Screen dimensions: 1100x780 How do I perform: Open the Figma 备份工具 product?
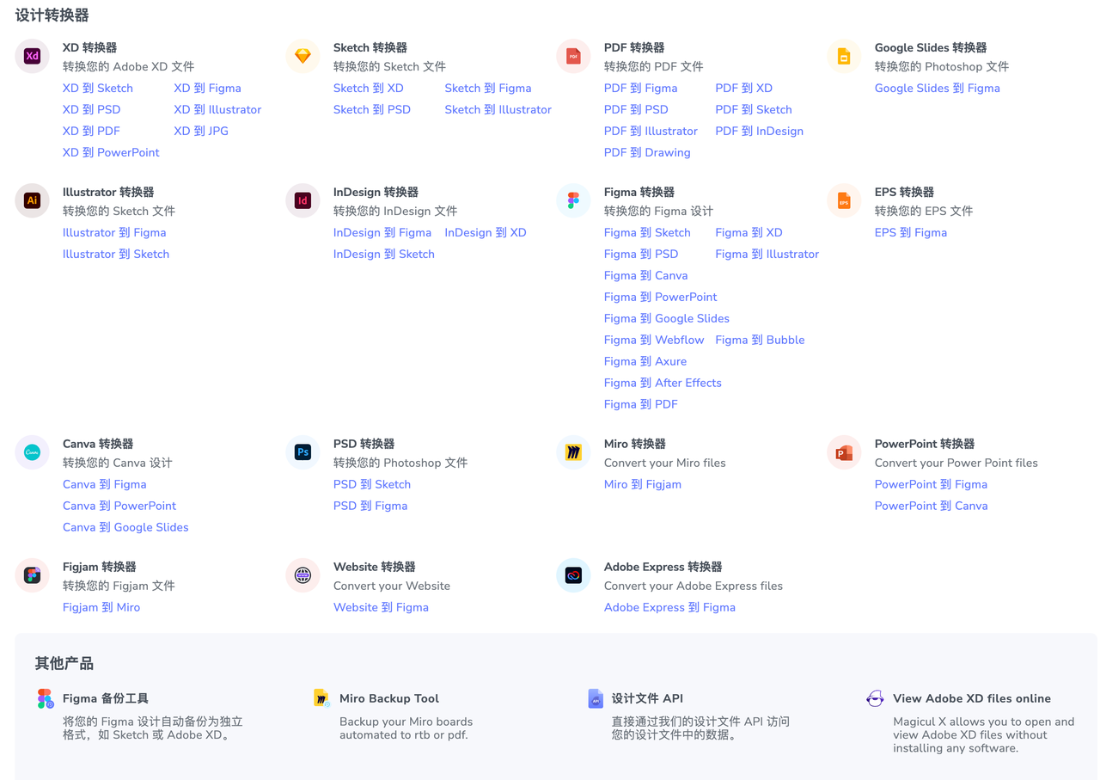[x=106, y=698]
